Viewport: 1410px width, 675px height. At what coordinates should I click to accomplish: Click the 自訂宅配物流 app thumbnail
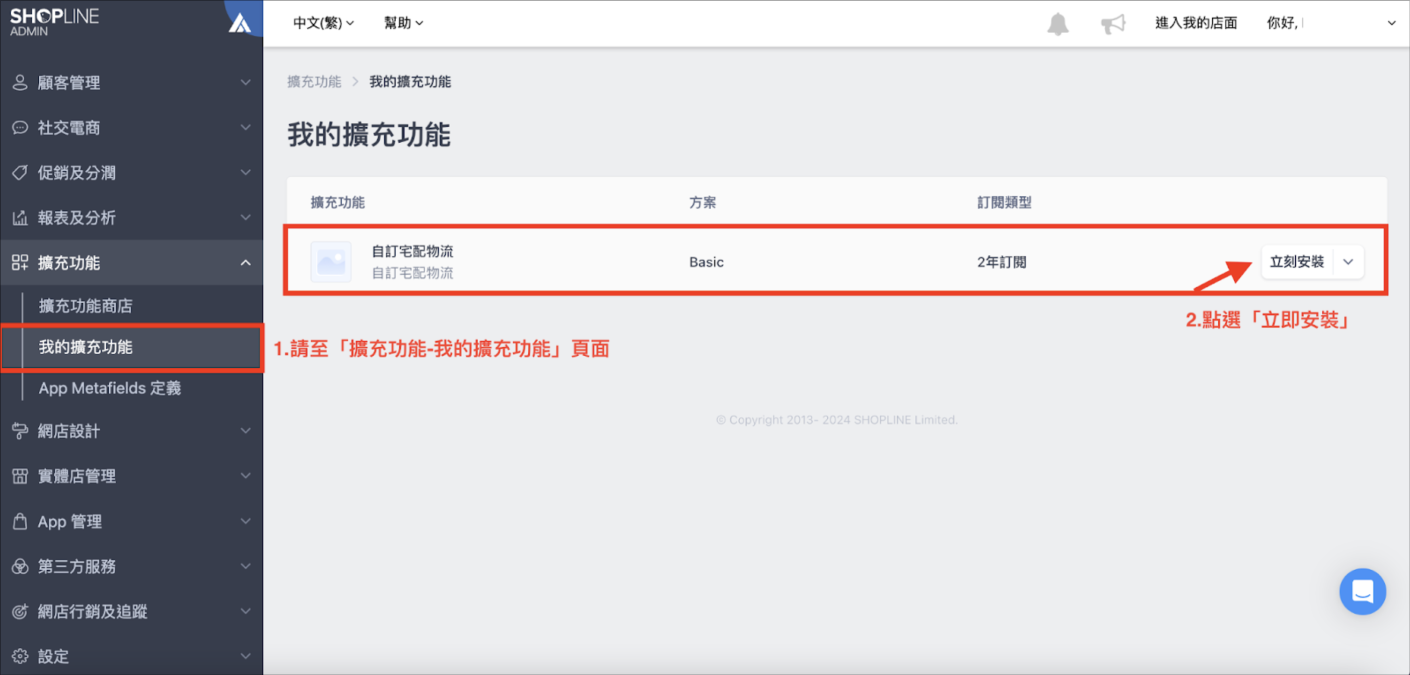pos(331,261)
